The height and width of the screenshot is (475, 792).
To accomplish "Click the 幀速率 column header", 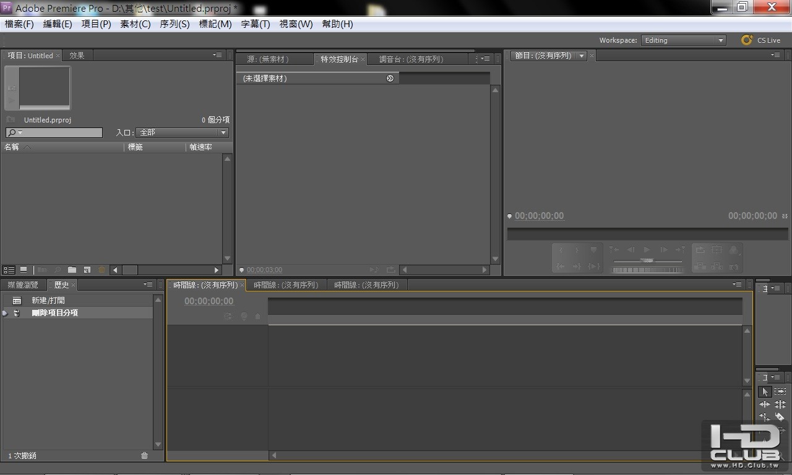I will click(201, 147).
